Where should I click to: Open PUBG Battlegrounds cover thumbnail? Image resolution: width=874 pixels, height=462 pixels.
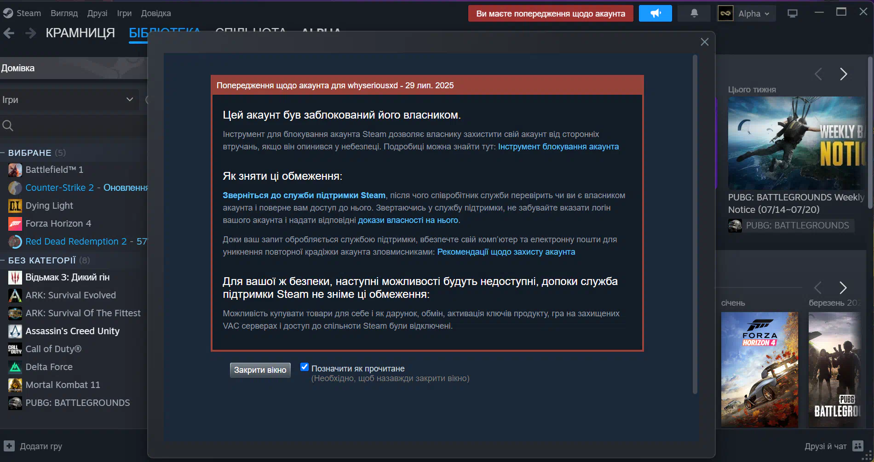click(x=834, y=370)
